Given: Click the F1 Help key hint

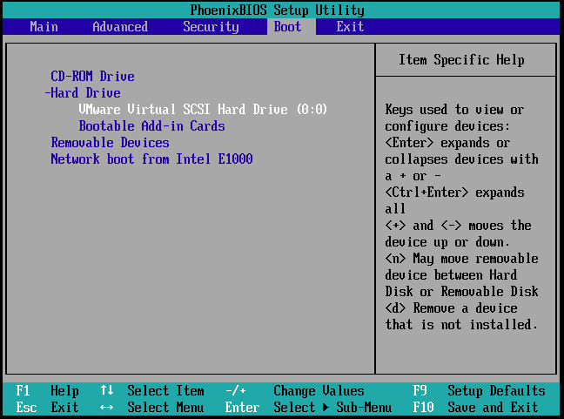Looking at the screenshot, I should tap(47, 391).
